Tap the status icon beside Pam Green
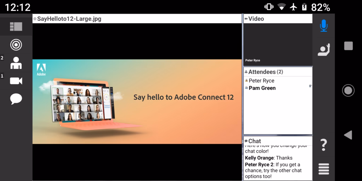 (310, 86)
